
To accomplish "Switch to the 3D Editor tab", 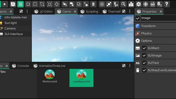I will click(43, 12).
